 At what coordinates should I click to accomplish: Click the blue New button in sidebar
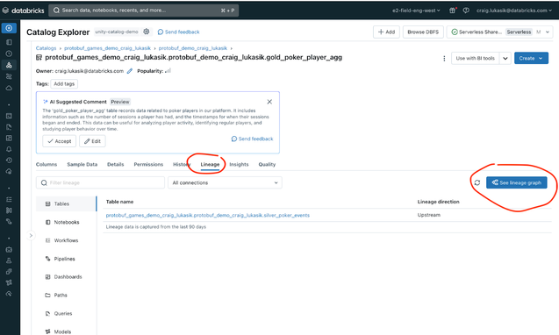click(9, 28)
